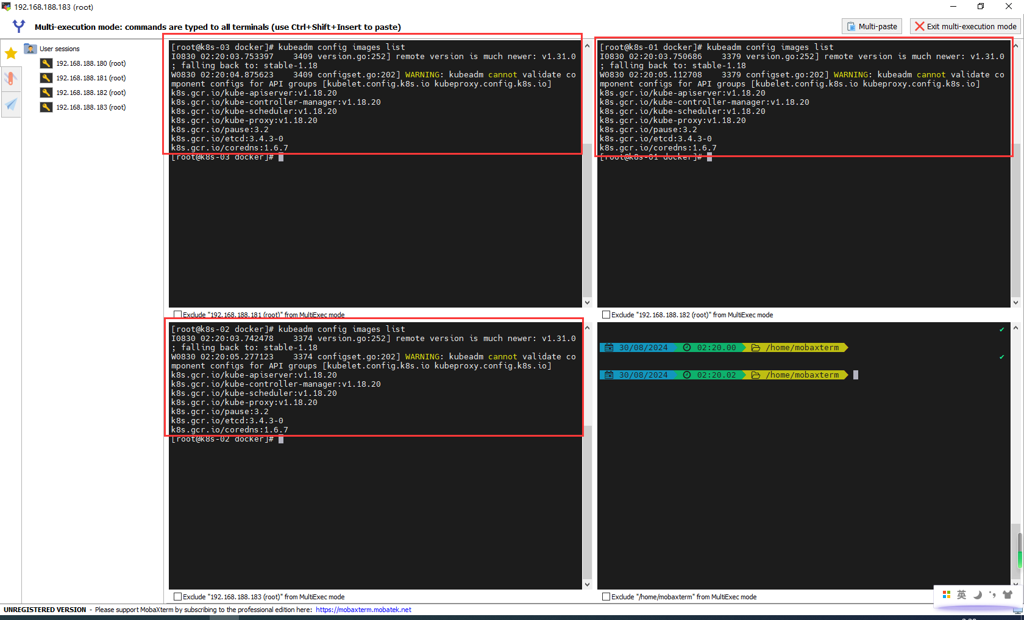Click scroll-up arrow of k8s-02 terminal
1024x620 pixels.
point(587,328)
